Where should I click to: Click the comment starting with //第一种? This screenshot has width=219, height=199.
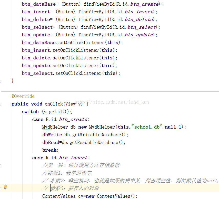pyautogui.click(x=81, y=165)
